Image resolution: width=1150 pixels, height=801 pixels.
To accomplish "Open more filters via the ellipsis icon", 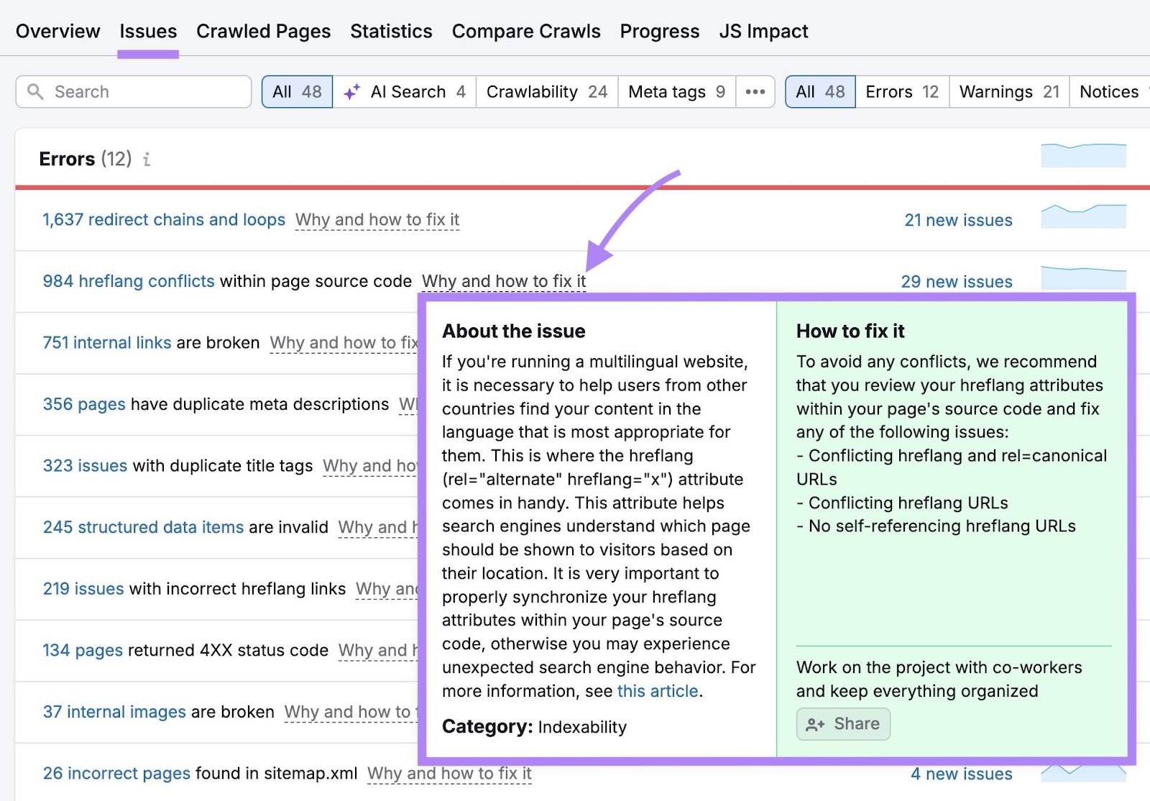I will tap(755, 91).
